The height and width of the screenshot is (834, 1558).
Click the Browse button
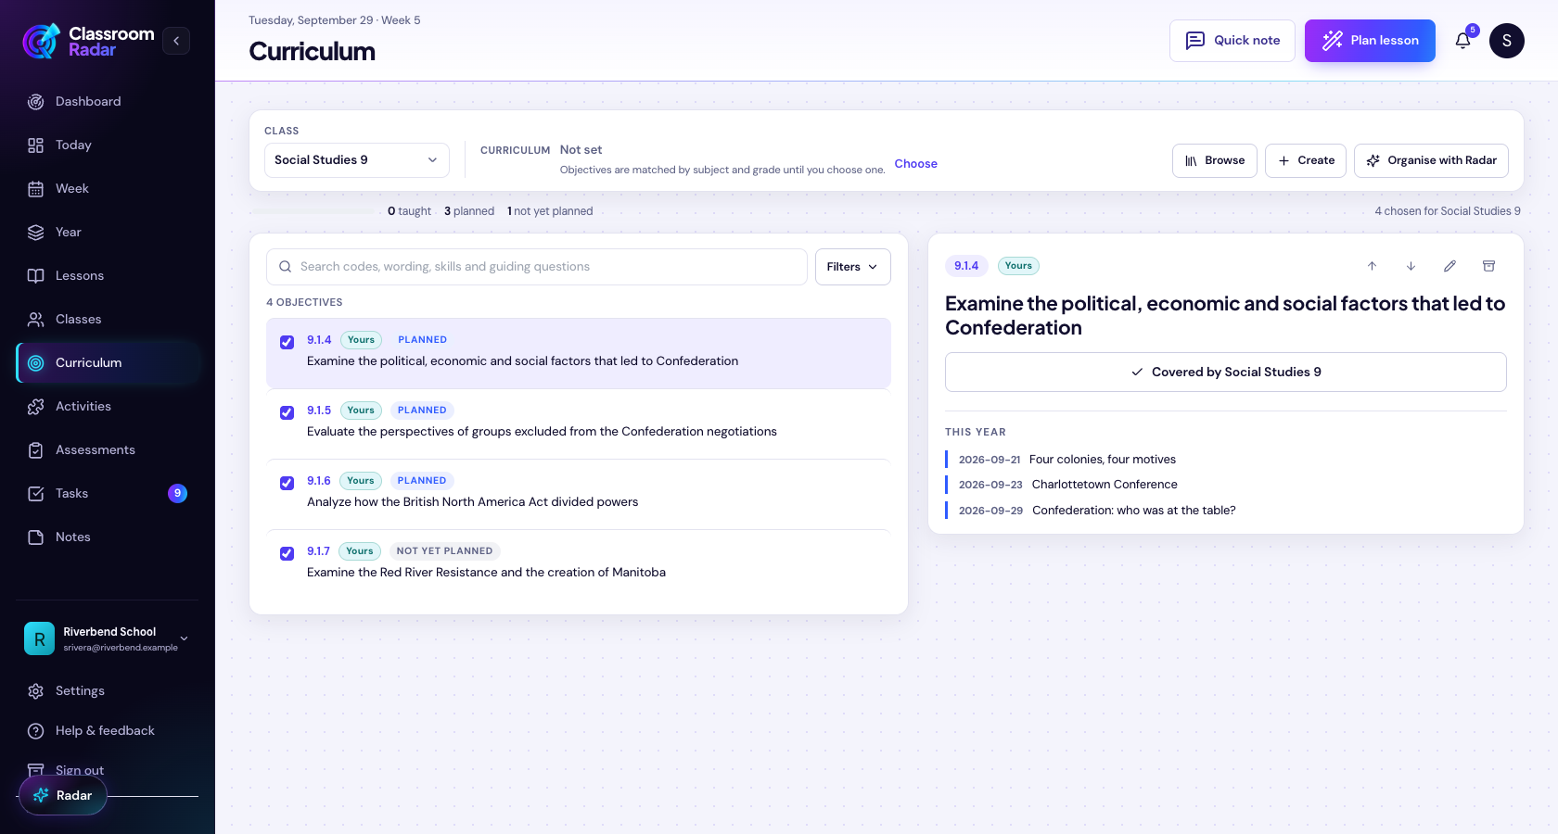1214,160
